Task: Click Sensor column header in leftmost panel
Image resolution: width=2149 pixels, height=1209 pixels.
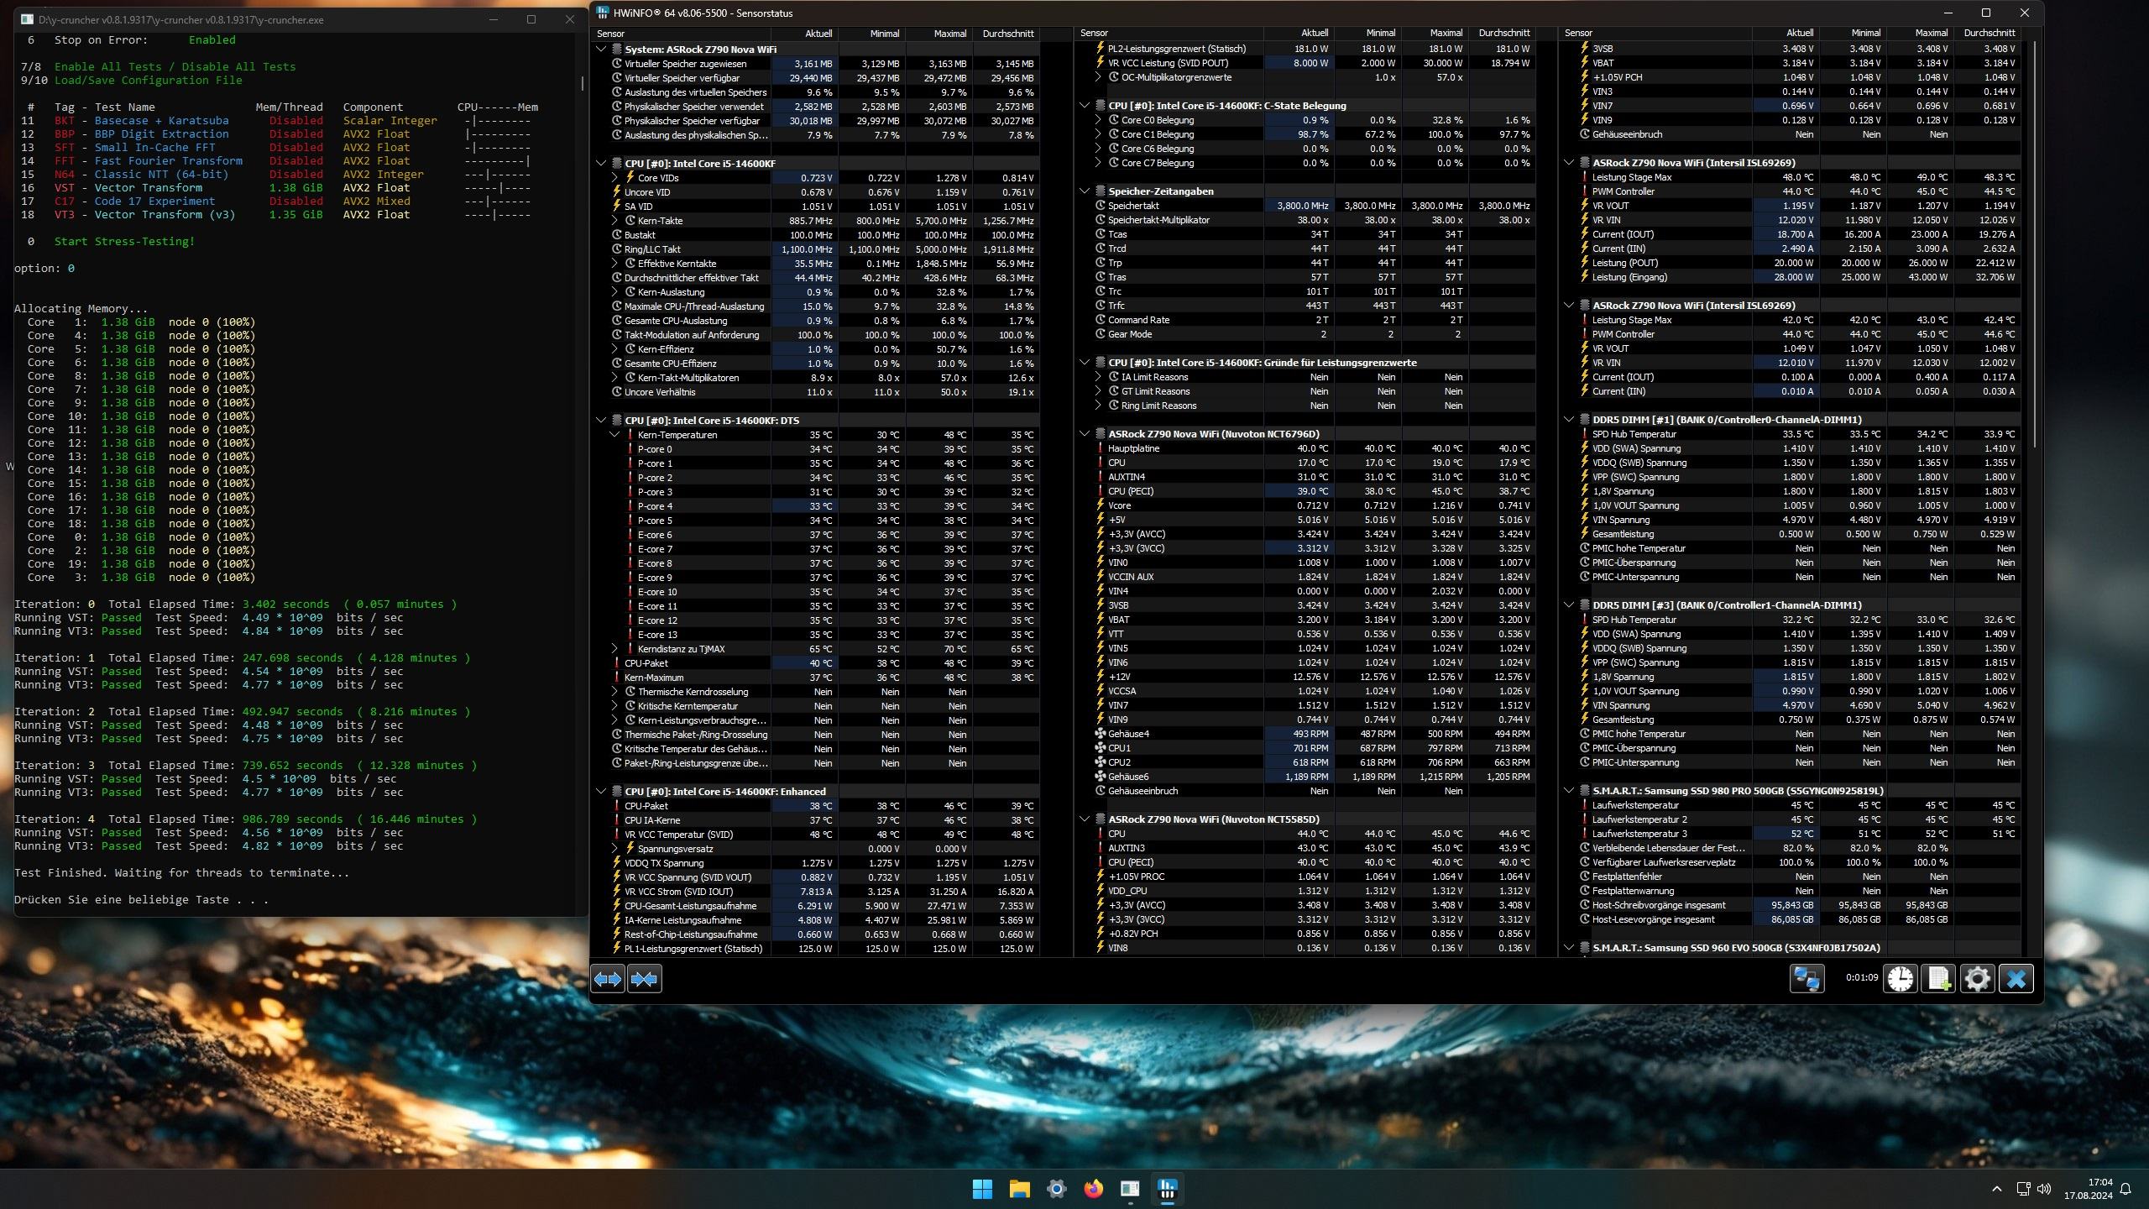Action: point(681,34)
